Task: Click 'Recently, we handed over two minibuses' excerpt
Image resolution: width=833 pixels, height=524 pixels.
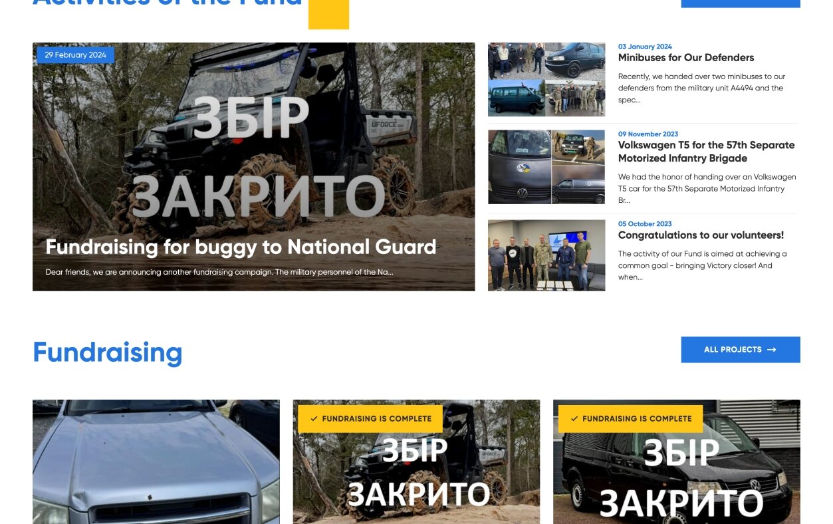Action: (701, 88)
